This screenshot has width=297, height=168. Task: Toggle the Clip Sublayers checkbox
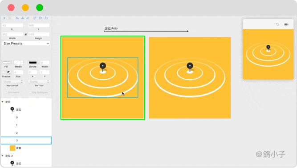tap(30, 92)
